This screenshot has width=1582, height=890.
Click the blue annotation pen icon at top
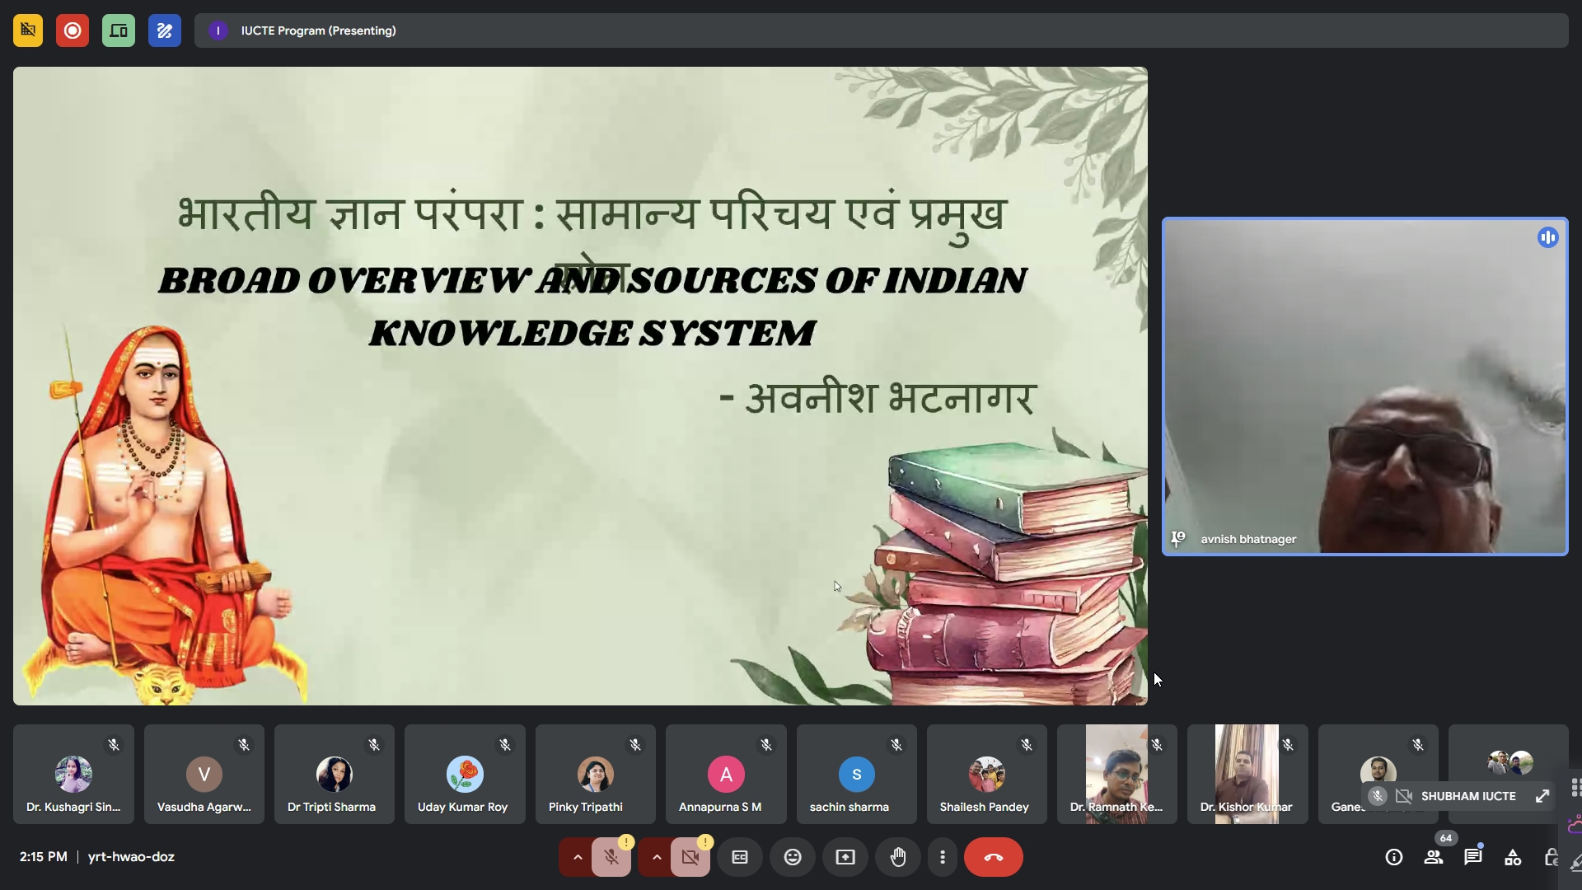165,30
